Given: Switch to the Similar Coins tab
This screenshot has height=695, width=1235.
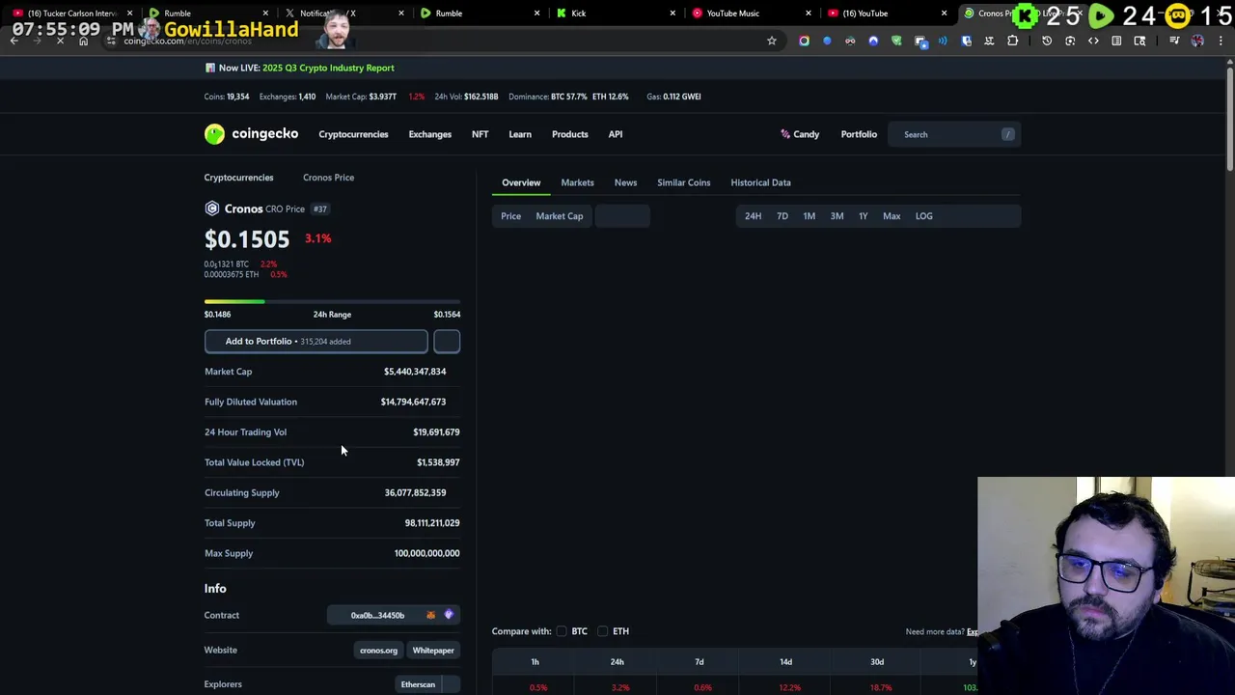Looking at the screenshot, I should (683, 182).
